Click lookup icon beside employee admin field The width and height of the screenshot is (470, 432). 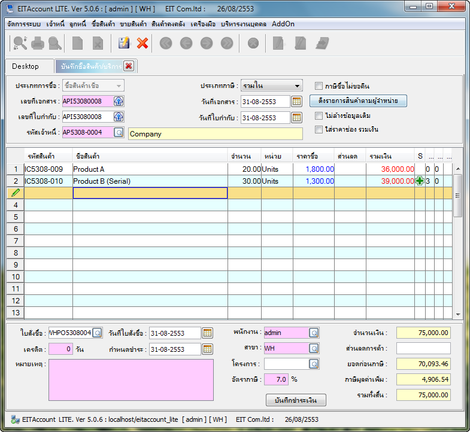pos(314,333)
